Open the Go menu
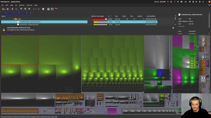211x118 pixels. 16,5
